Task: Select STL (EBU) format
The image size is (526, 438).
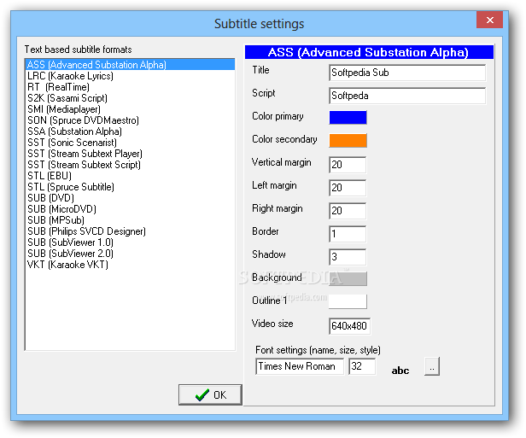Action: pos(130,175)
